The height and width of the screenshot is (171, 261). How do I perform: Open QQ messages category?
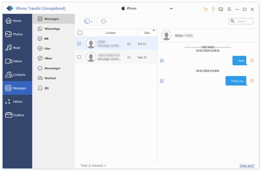54,88
